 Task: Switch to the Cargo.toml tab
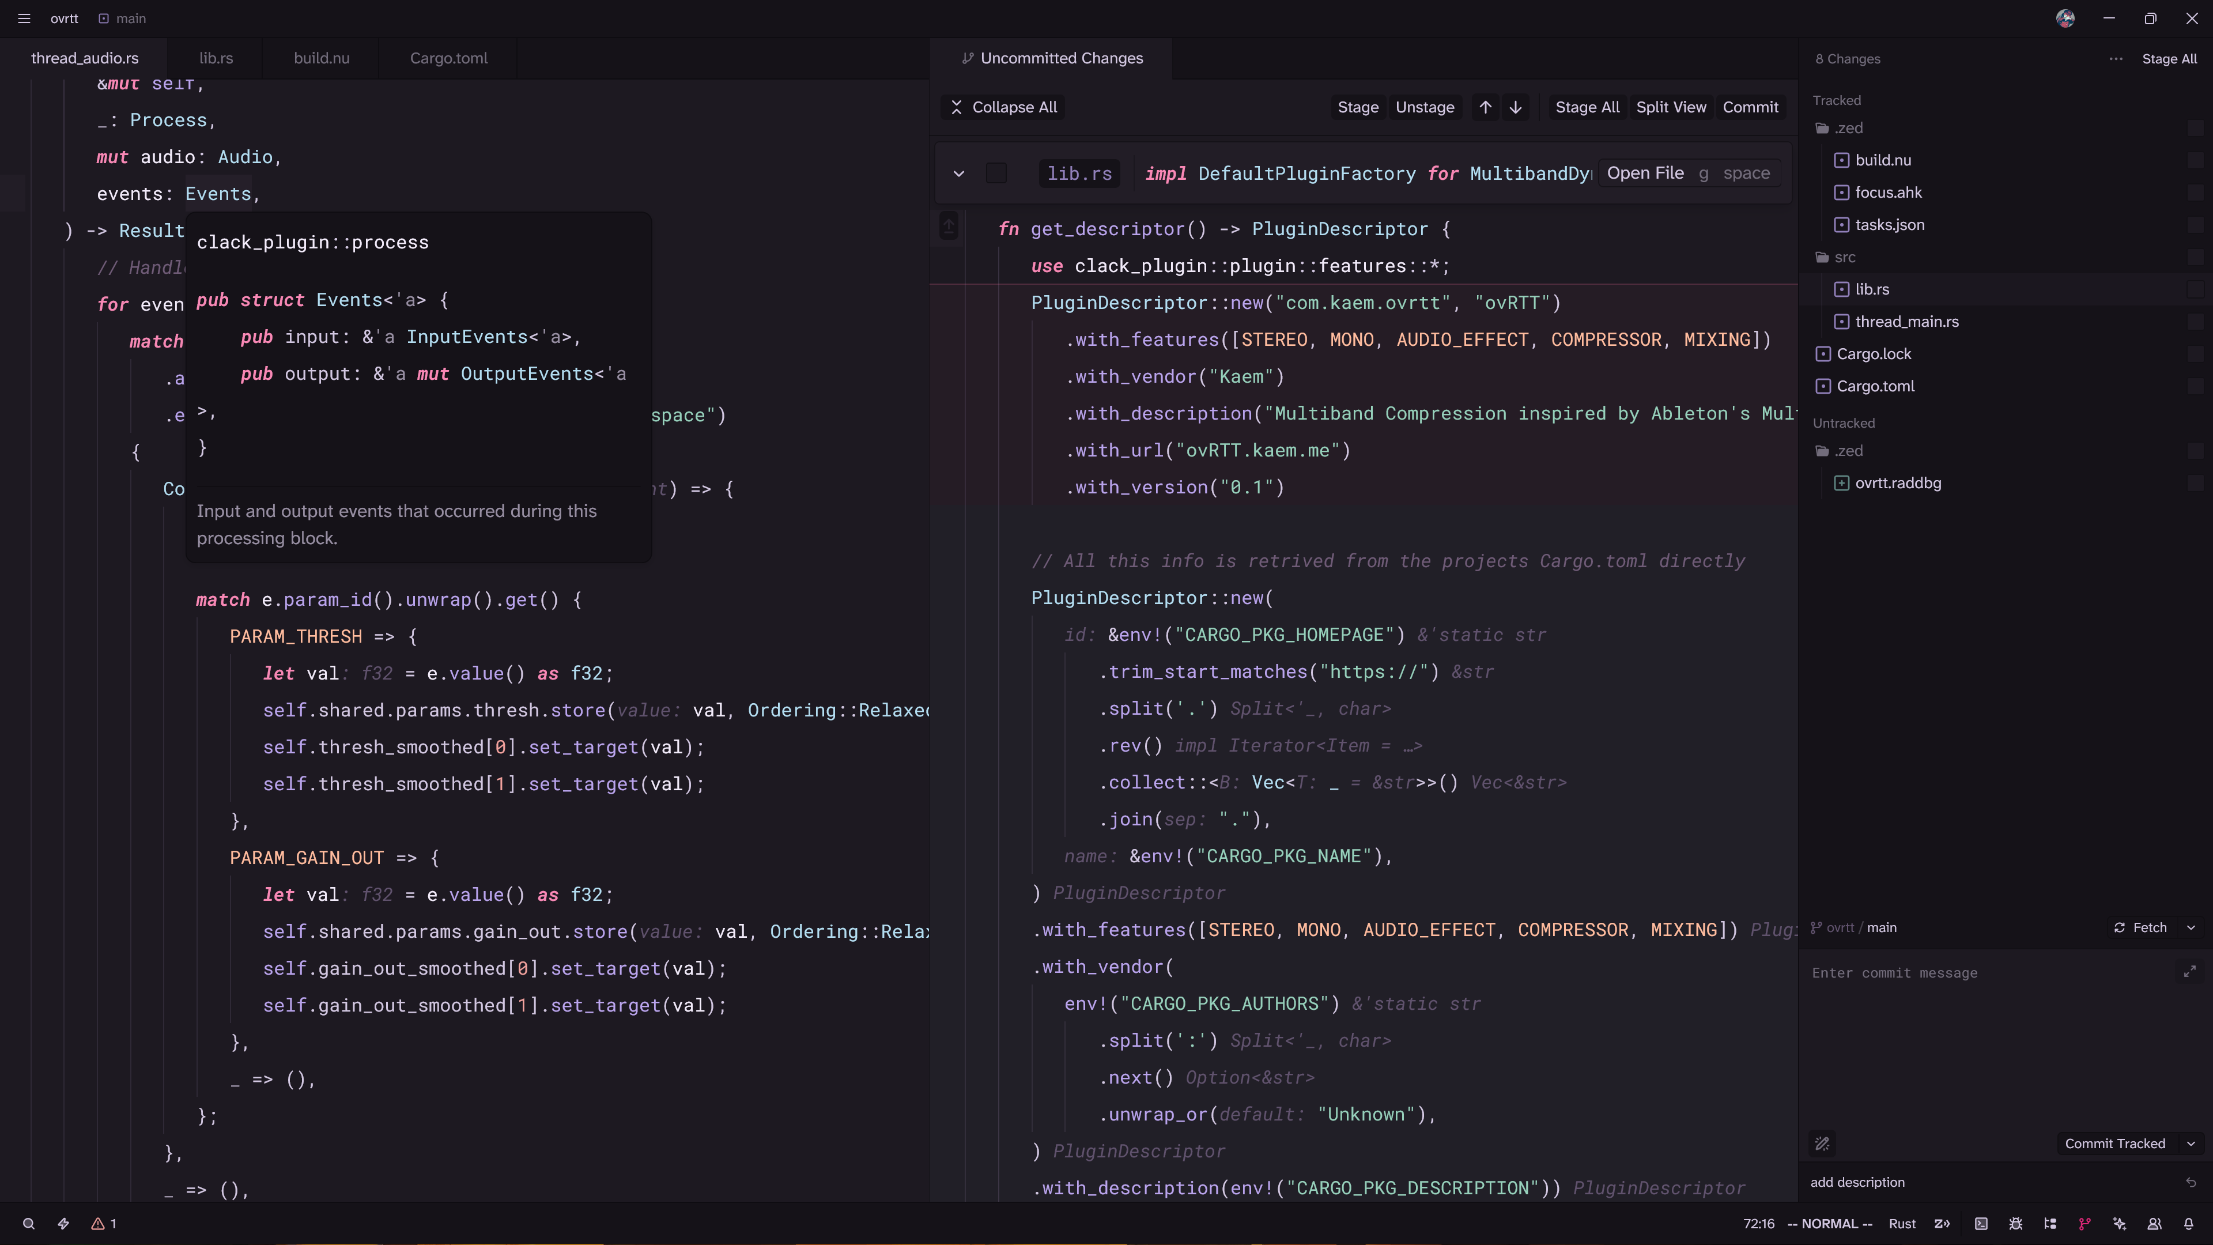[x=448, y=58]
